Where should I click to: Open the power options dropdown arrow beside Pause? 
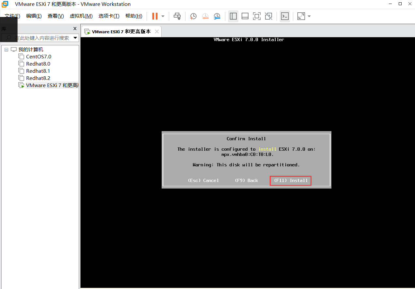pyautogui.click(x=163, y=16)
